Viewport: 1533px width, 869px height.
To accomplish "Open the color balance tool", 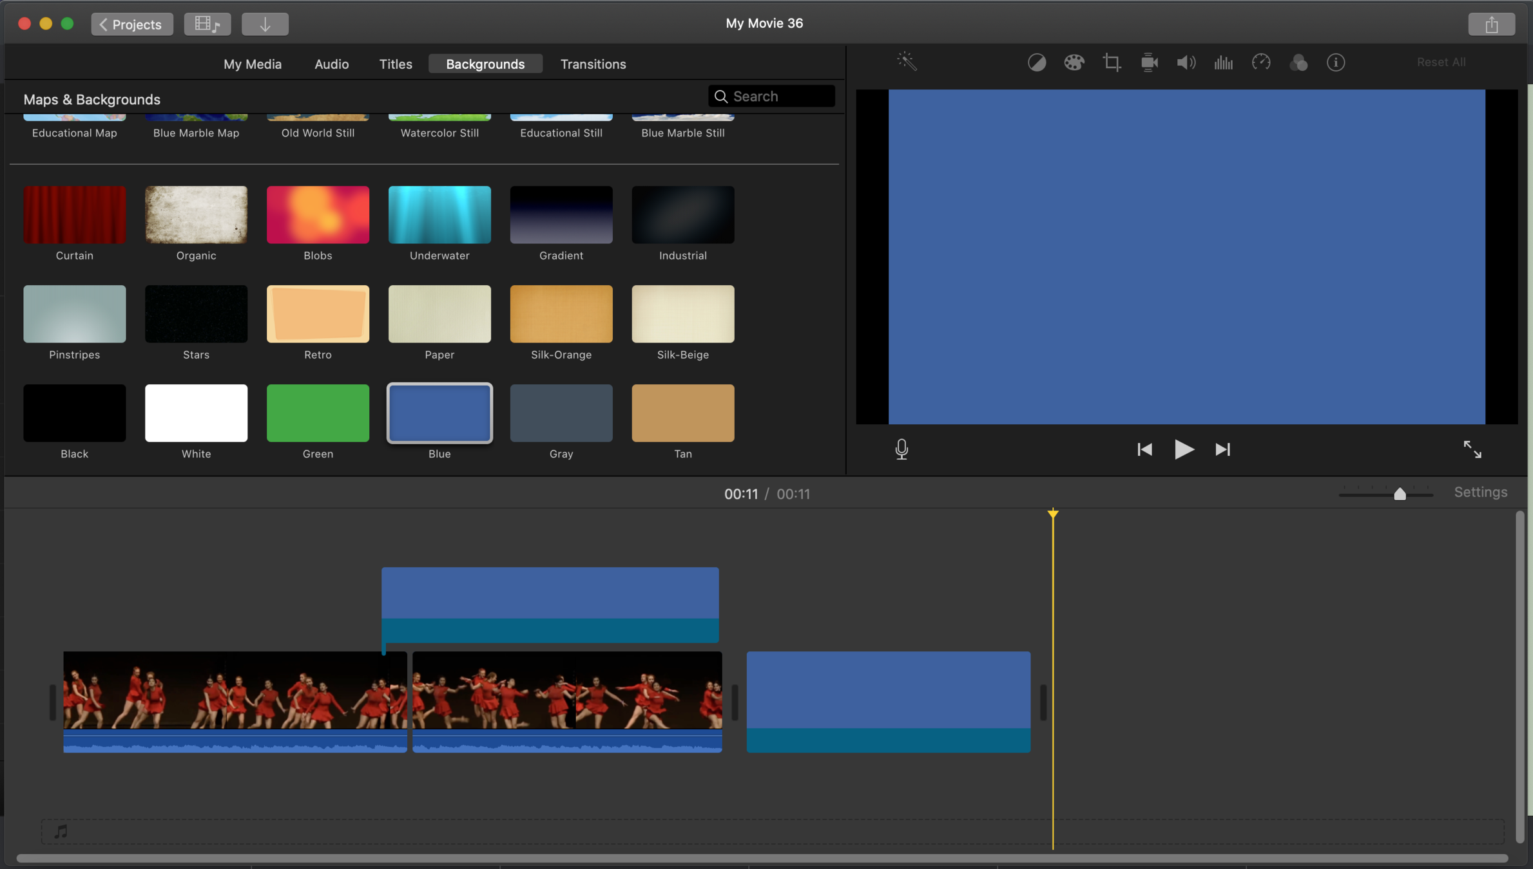I will (x=1036, y=62).
